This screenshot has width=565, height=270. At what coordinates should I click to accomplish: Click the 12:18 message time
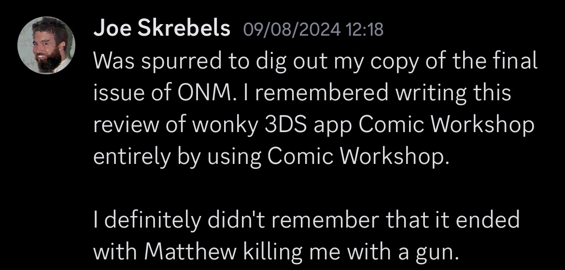365,30
